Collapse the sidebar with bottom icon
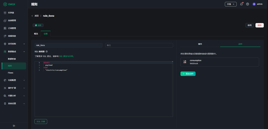268x129 pixels. [x=14, y=126]
